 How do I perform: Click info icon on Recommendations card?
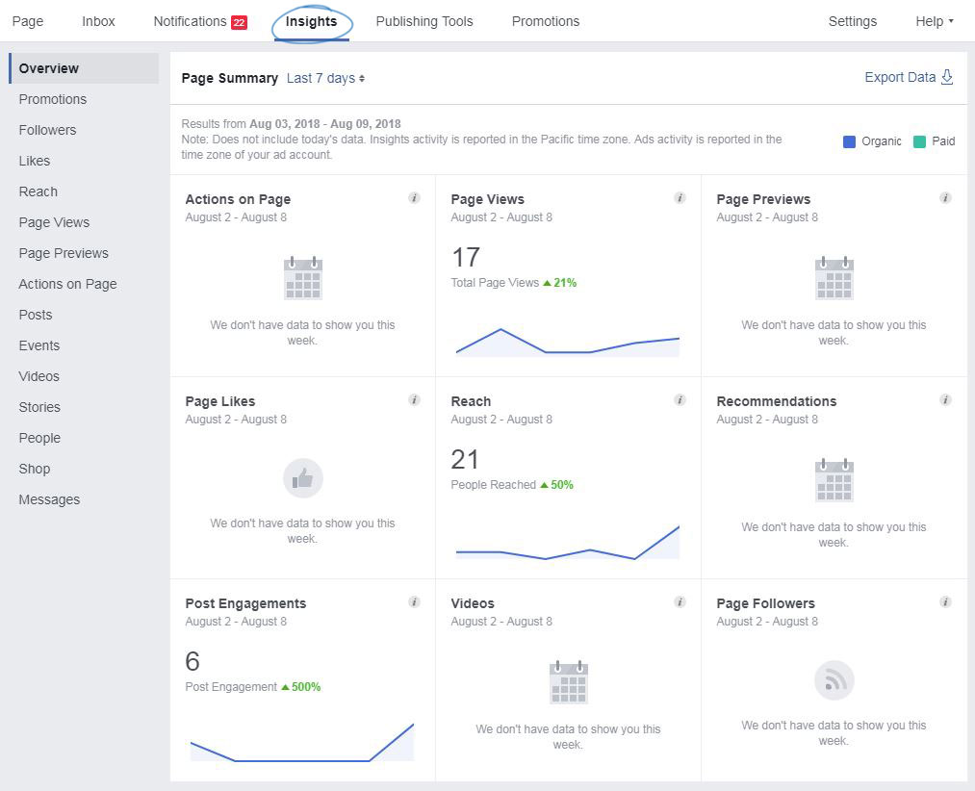[945, 400]
